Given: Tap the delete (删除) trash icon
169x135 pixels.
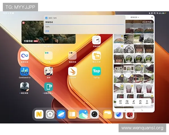Looking at the screenshot, I should [x=140, y=101].
